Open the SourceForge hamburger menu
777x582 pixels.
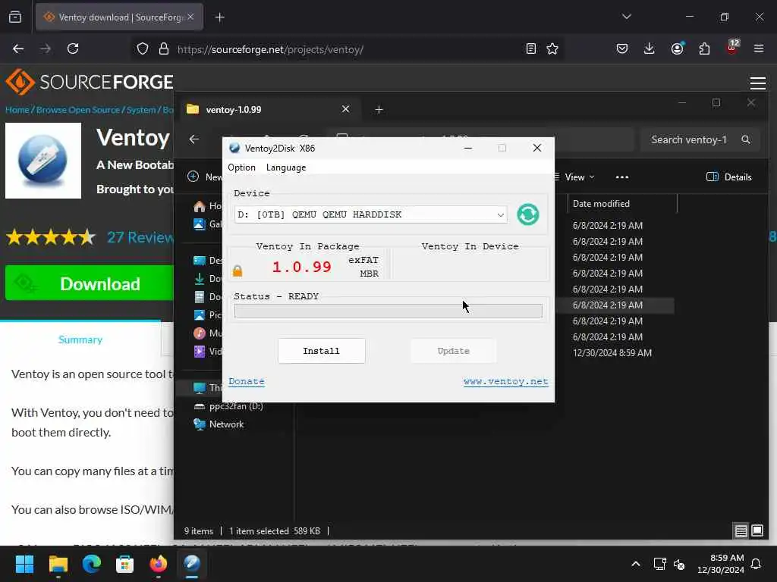tap(758, 83)
